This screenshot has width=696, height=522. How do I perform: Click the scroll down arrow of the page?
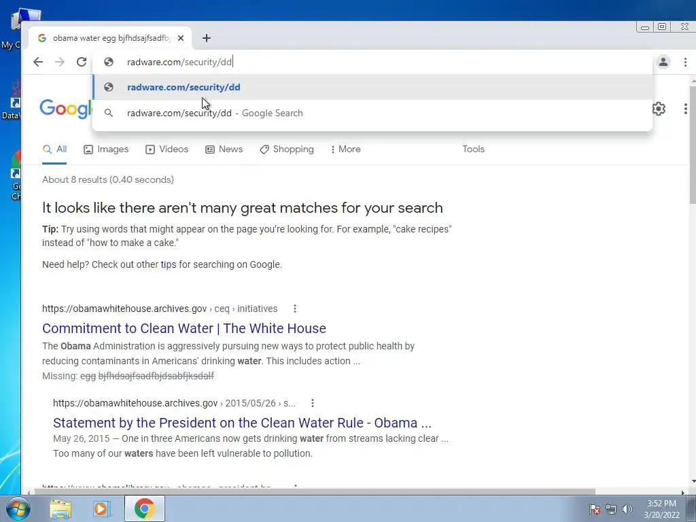pos(693,481)
